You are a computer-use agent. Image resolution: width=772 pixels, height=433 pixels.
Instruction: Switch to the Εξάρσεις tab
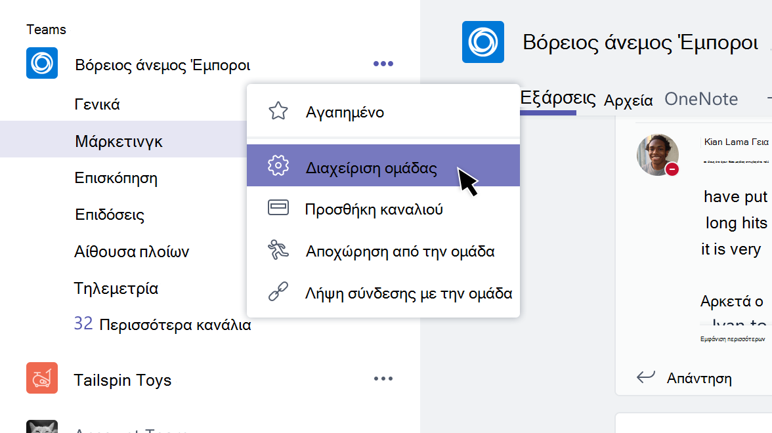[558, 98]
